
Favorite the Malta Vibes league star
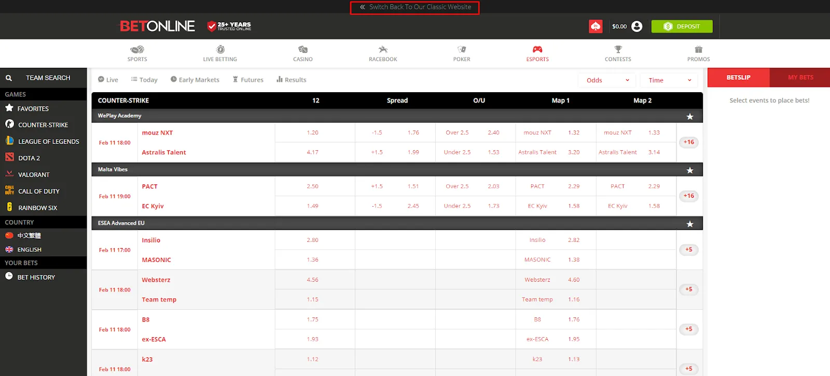pos(690,170)
